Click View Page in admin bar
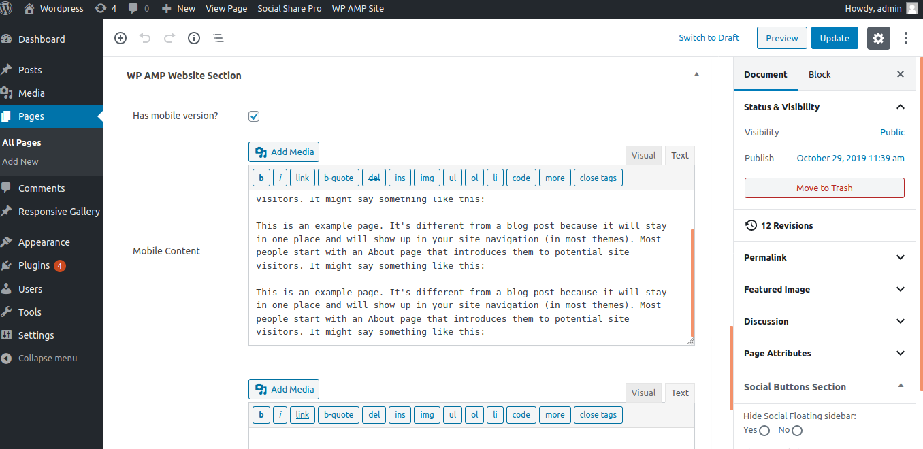The image size is (923, 449). pos(227,9)
